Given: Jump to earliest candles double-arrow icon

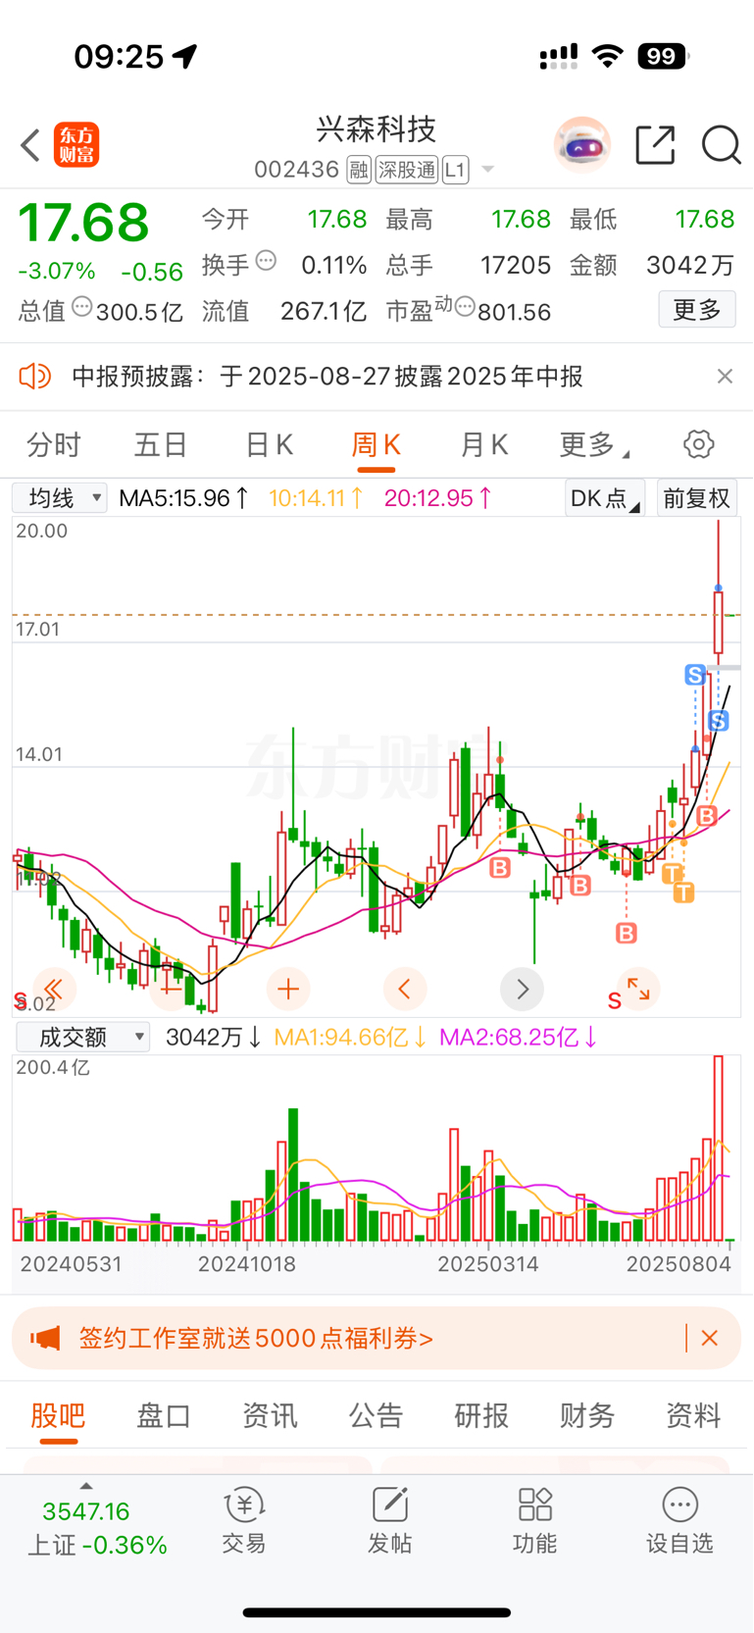Looking at the screenshot, I should (55, 989).
